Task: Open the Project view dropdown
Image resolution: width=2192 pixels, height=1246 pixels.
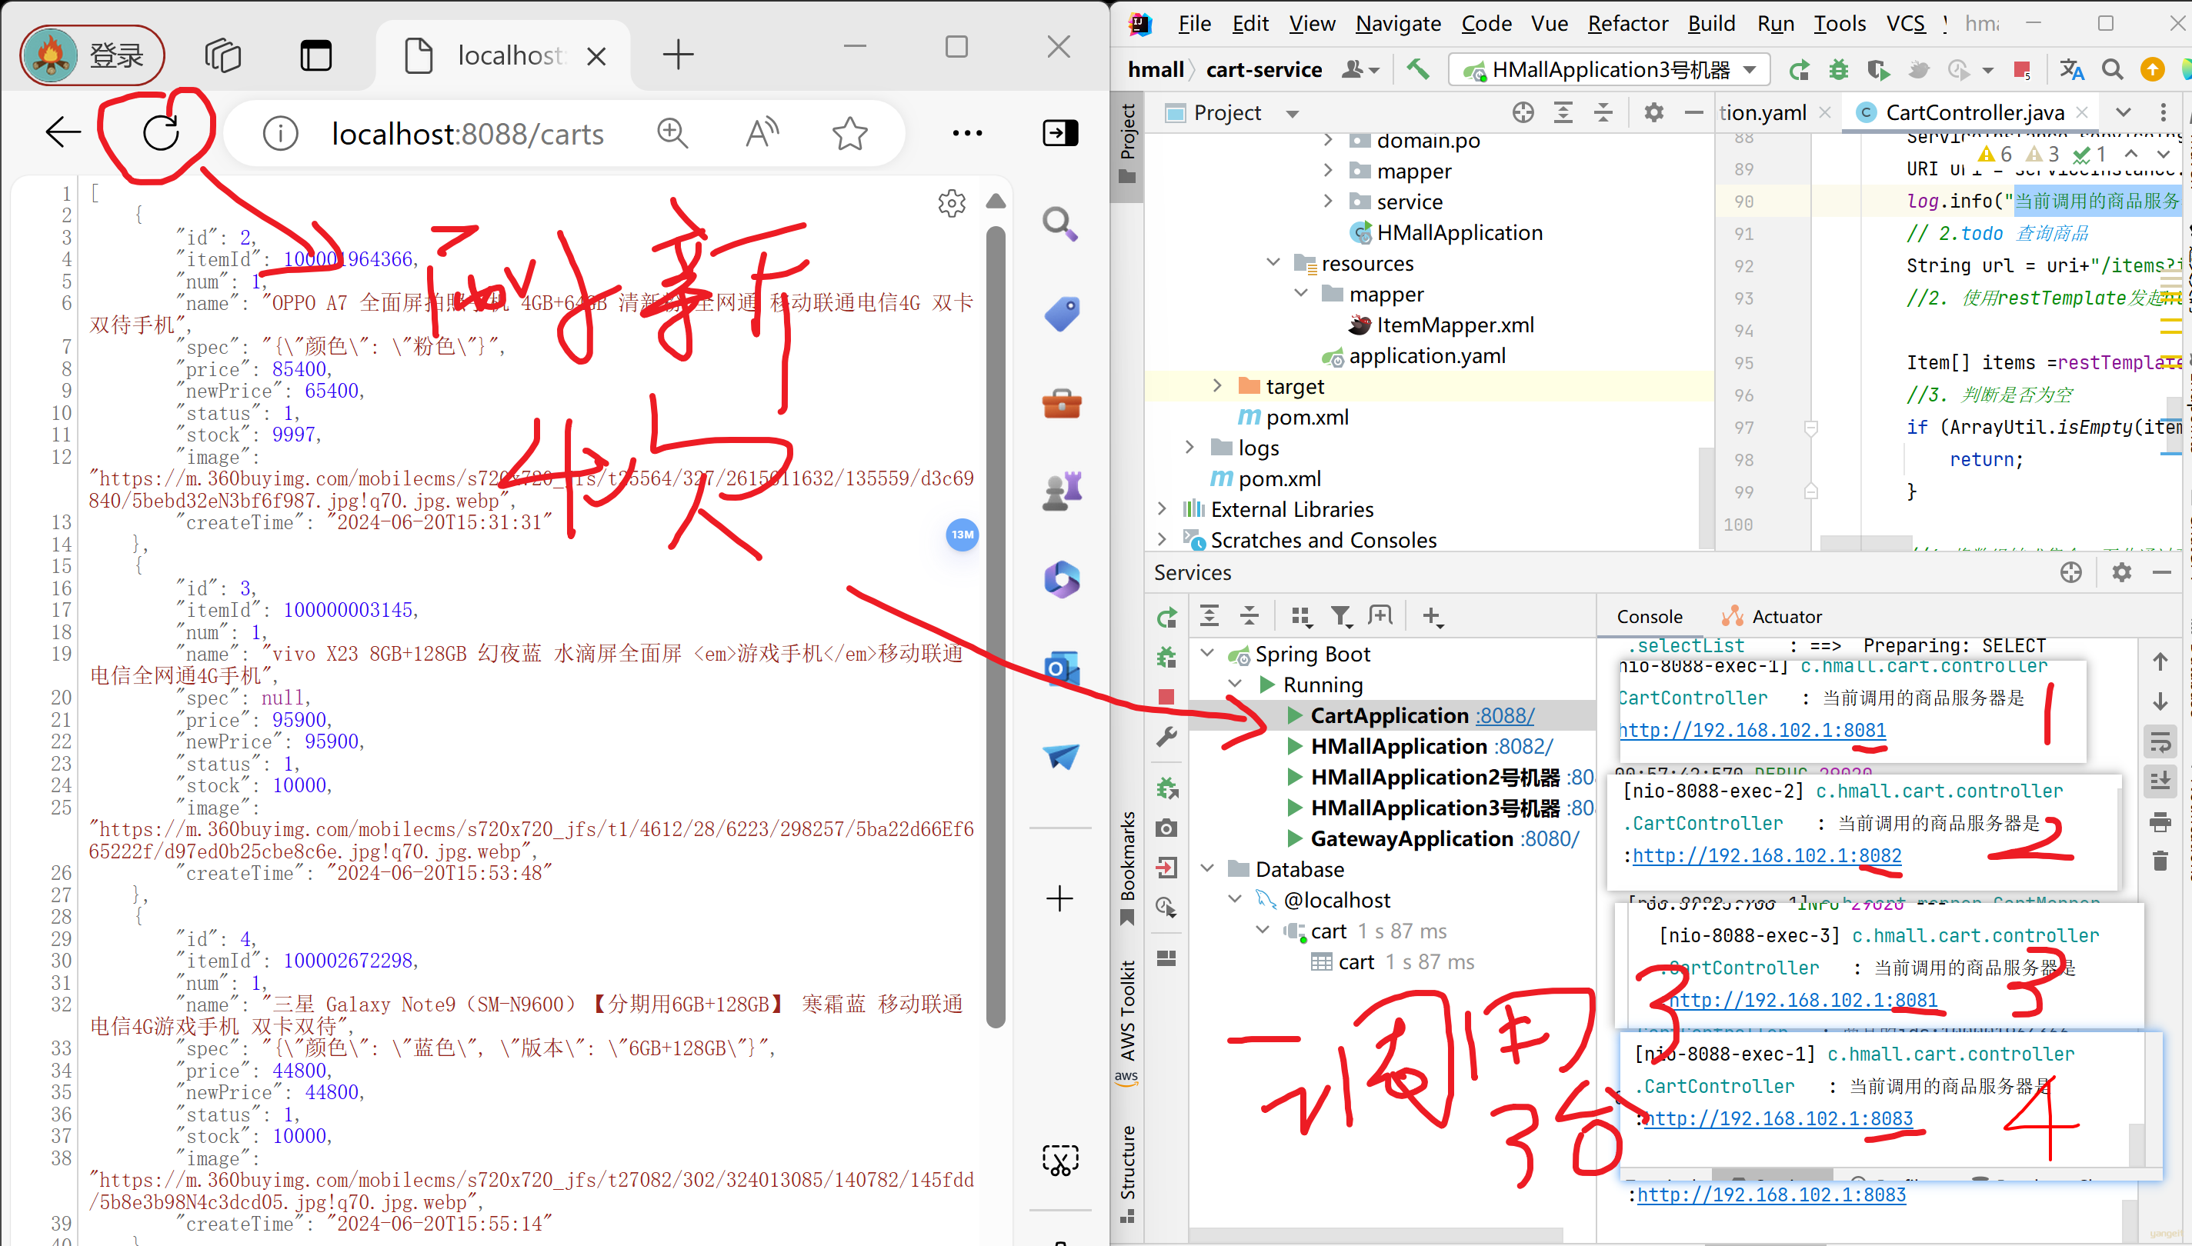Action: pyautogui.click(x=1293, y=113)
